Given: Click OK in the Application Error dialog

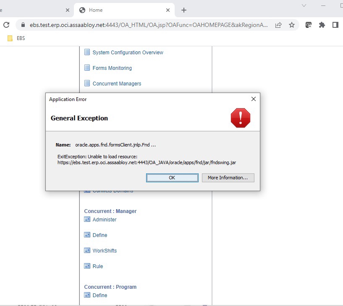Looking at the screenshot, I should (172, 178).
